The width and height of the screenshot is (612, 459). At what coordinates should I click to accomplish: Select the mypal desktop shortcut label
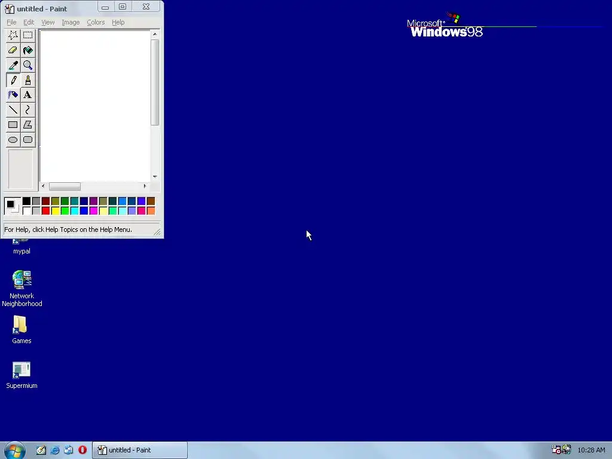[22, 252]
